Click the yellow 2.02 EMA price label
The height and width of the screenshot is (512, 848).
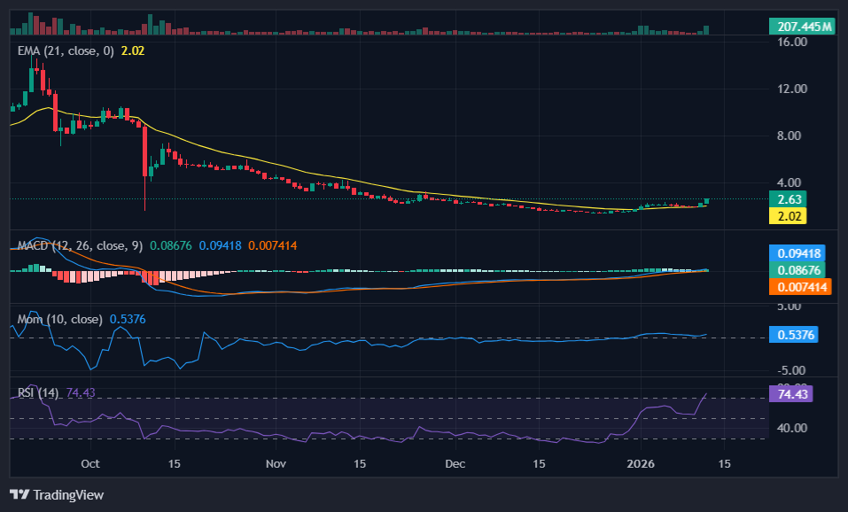[787, 214]
